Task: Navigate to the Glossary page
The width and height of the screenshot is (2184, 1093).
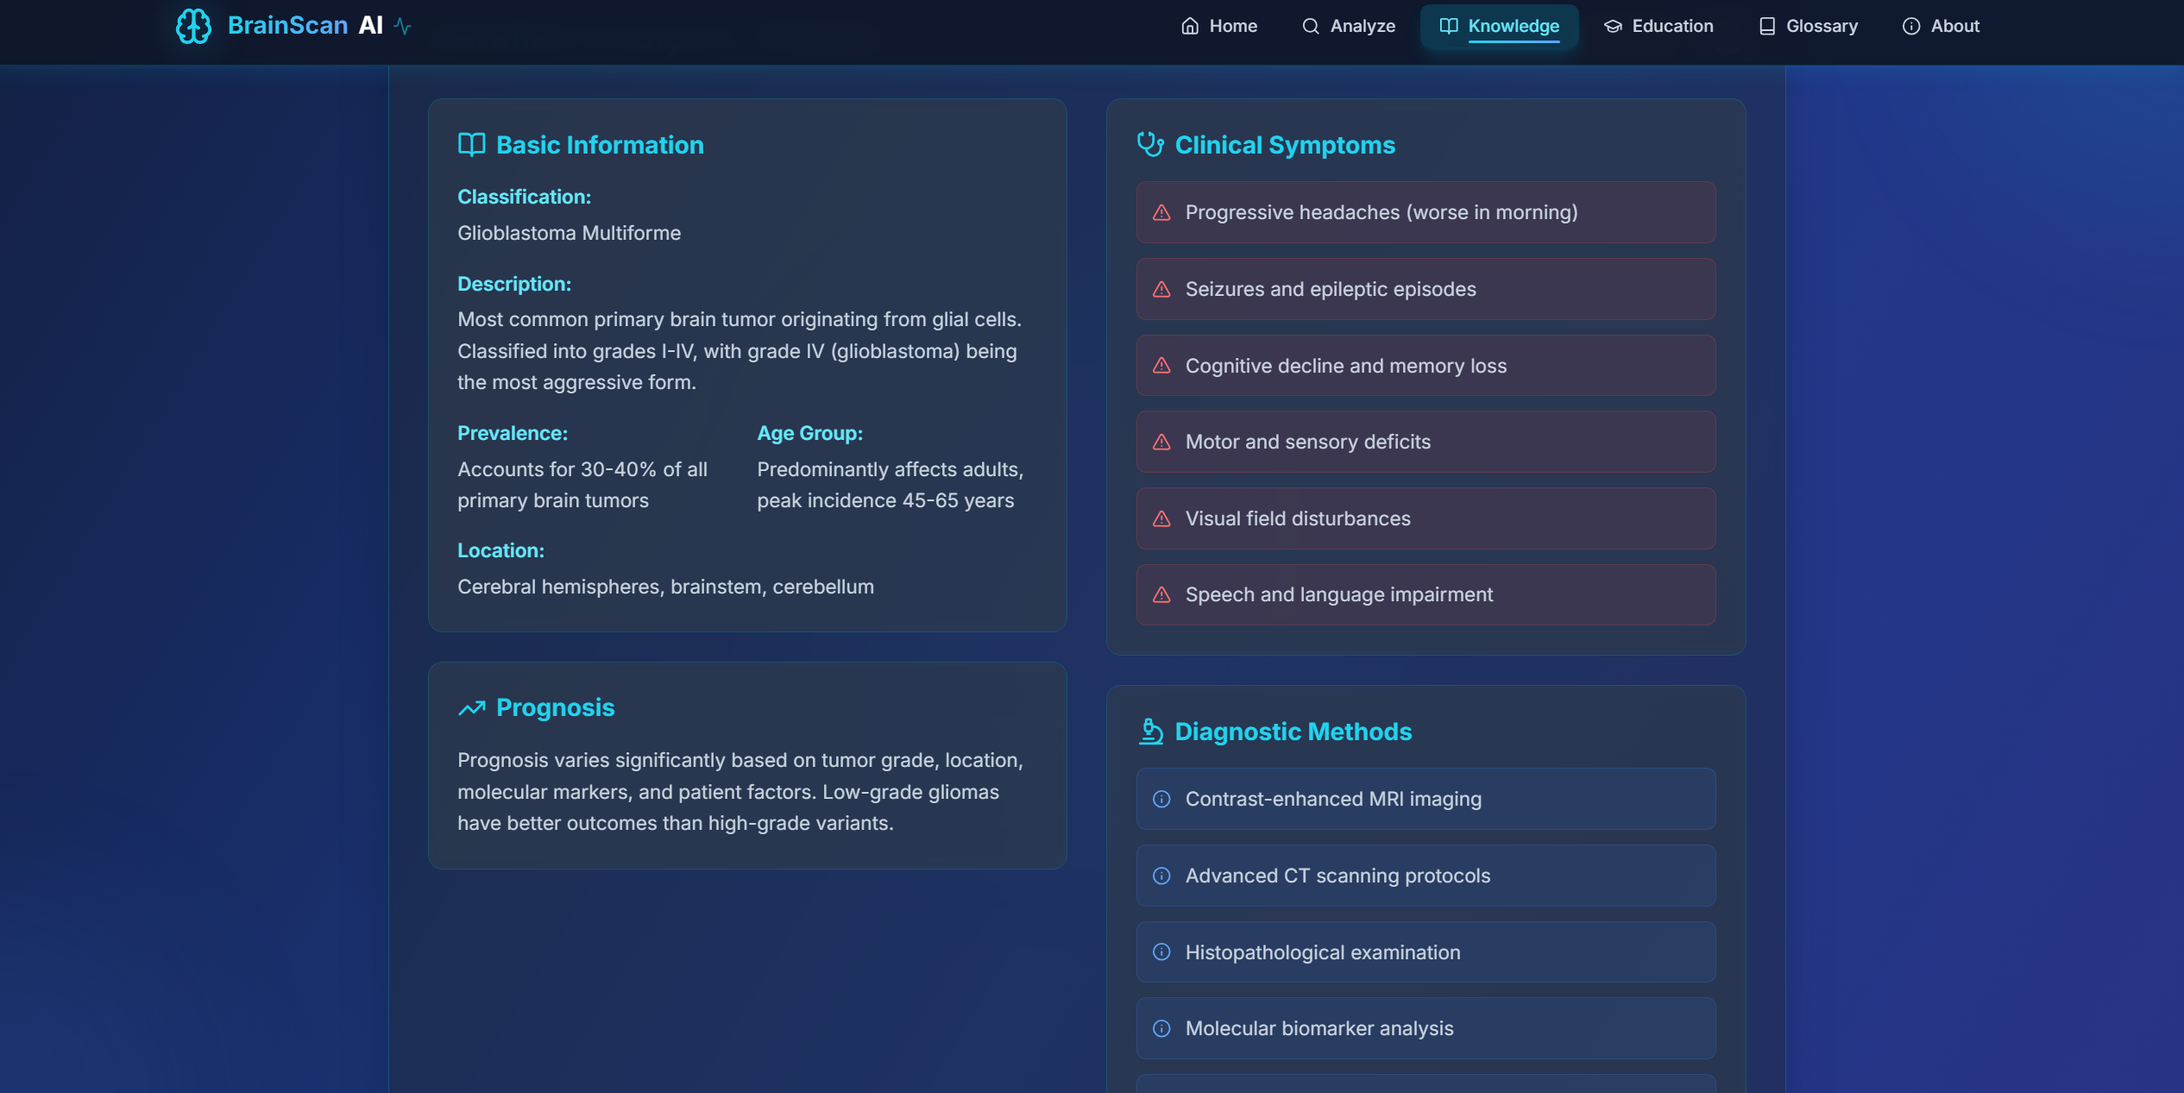Action: tap(1808, 26)
